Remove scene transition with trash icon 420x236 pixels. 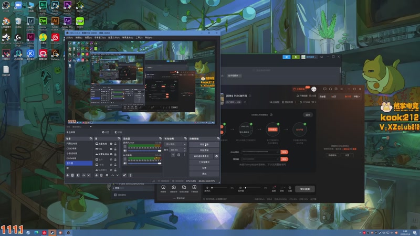178,155
